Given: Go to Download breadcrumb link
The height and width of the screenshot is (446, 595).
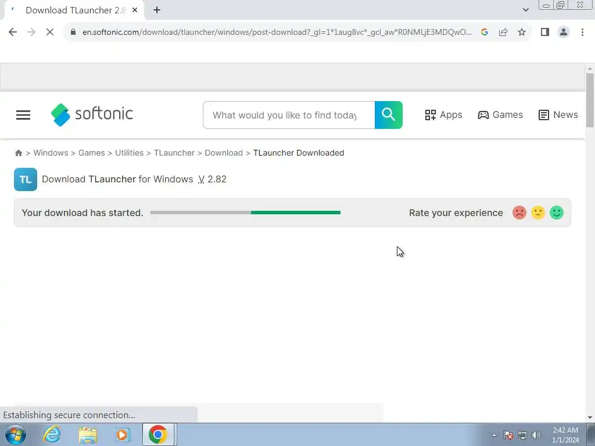Looking at the screenshot, I should point(224,153).
